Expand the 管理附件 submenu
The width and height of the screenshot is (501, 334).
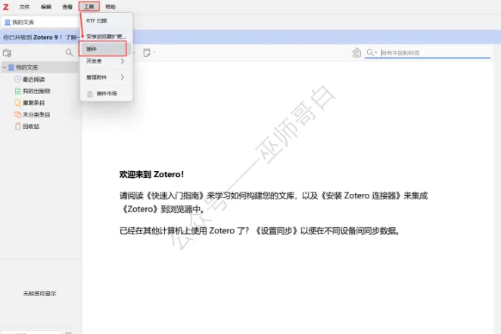tap(105, 77)
